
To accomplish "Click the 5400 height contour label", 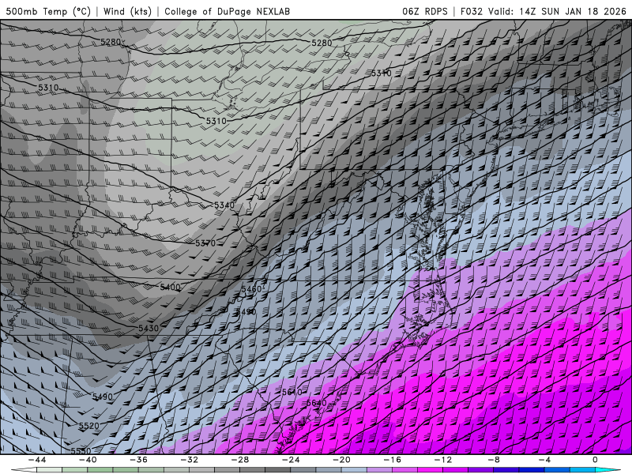I will [x=170, y=288].
